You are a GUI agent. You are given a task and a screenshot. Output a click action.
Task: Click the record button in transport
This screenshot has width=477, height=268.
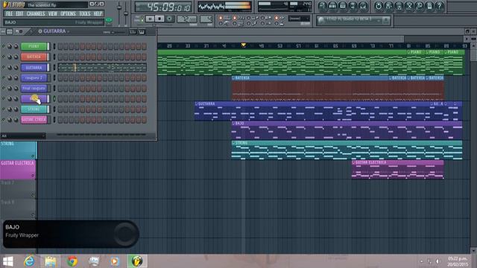169,19
